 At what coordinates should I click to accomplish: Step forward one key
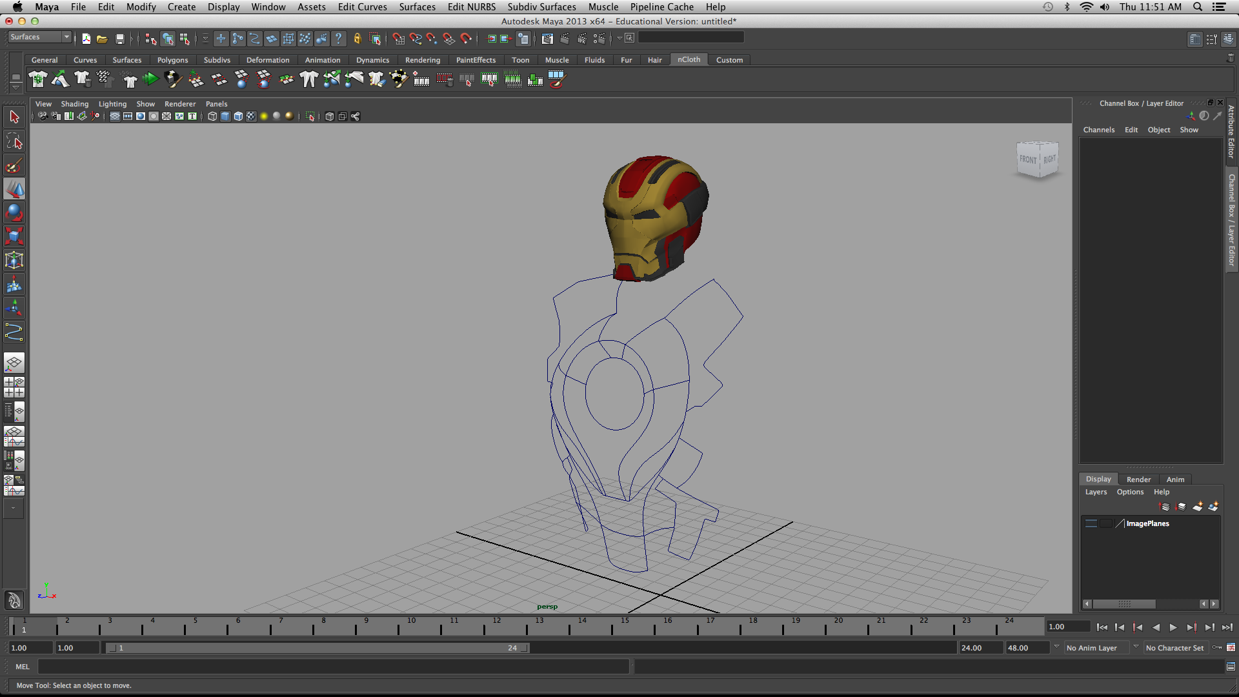[1191, 627]
